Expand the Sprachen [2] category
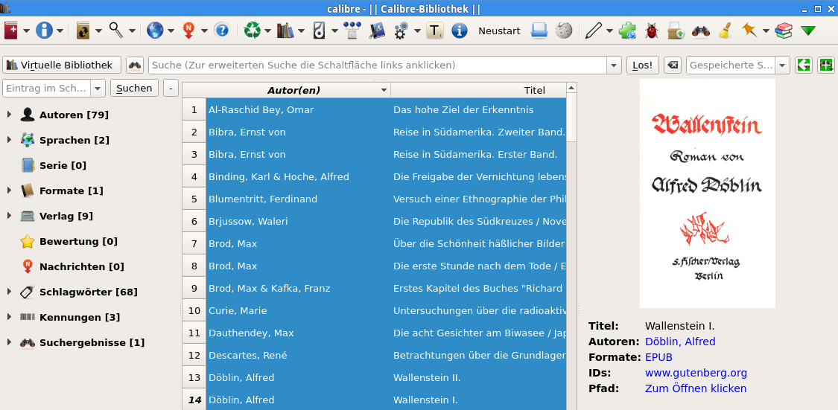The image size is (838, 410). coord(9,139)
